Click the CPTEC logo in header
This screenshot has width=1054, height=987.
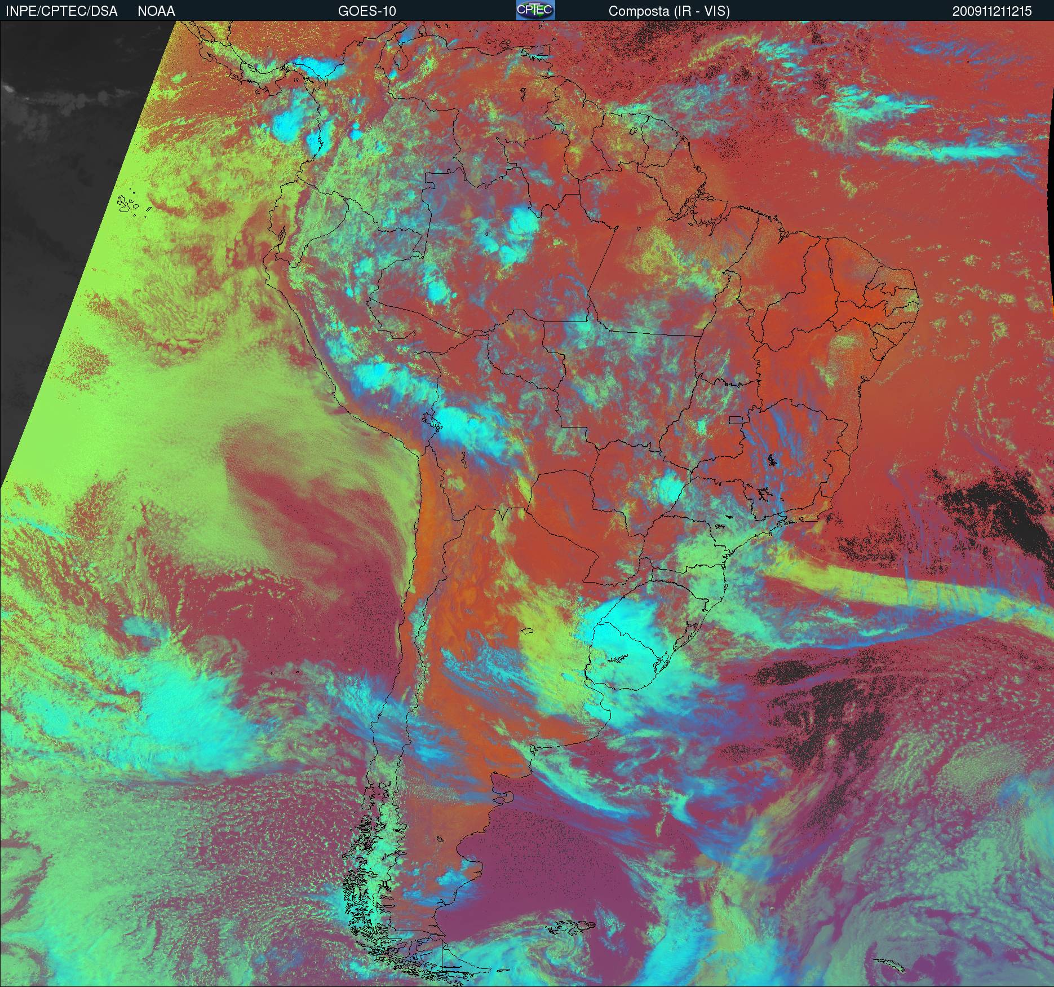(x=535, y=10)
